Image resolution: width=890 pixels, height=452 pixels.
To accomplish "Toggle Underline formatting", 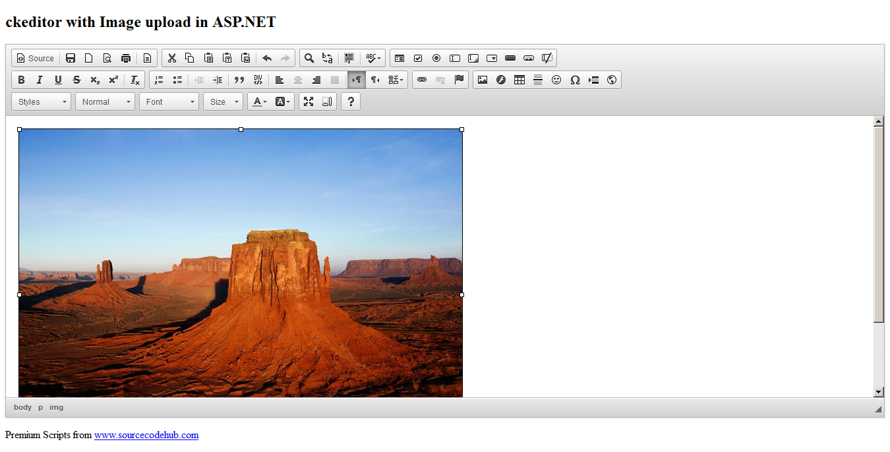I will tap(58, 80).
